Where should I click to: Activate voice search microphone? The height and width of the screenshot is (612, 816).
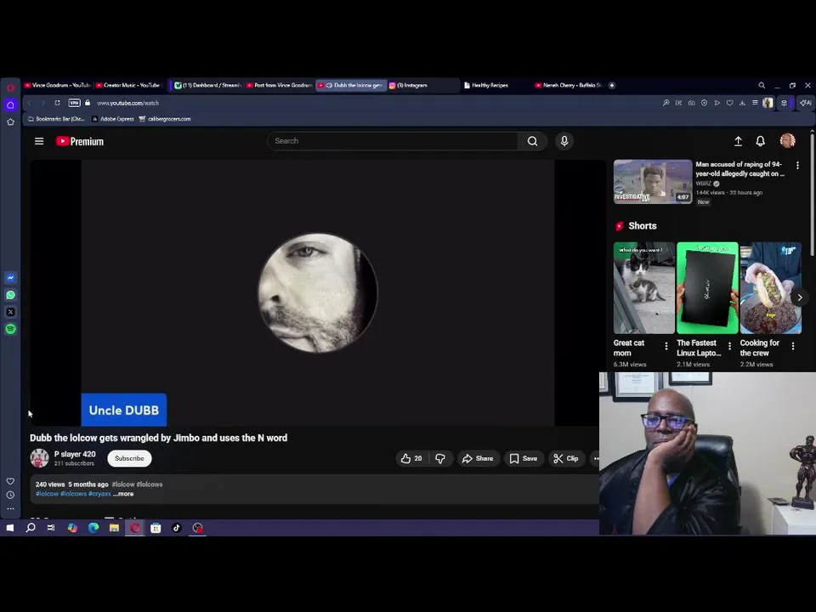pos(564,141)
